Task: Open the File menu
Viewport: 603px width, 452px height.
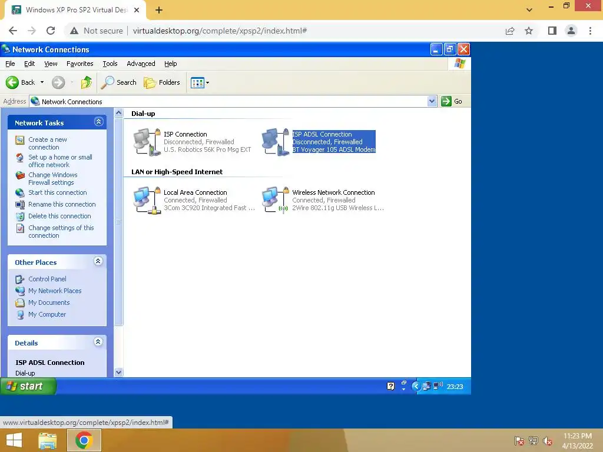Action: point(10,64)
